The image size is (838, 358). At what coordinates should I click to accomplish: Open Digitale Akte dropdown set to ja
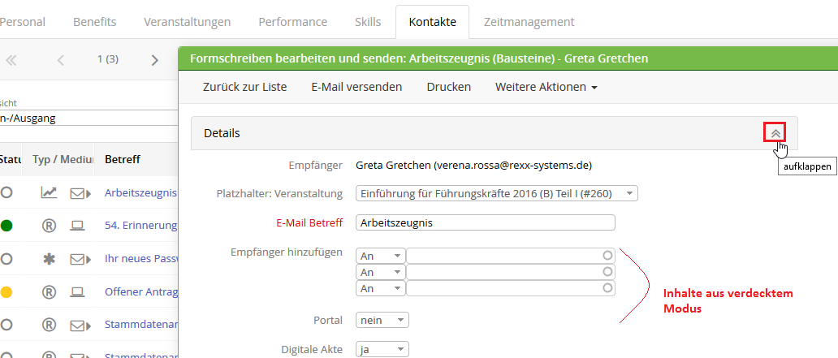click(382, 349)
